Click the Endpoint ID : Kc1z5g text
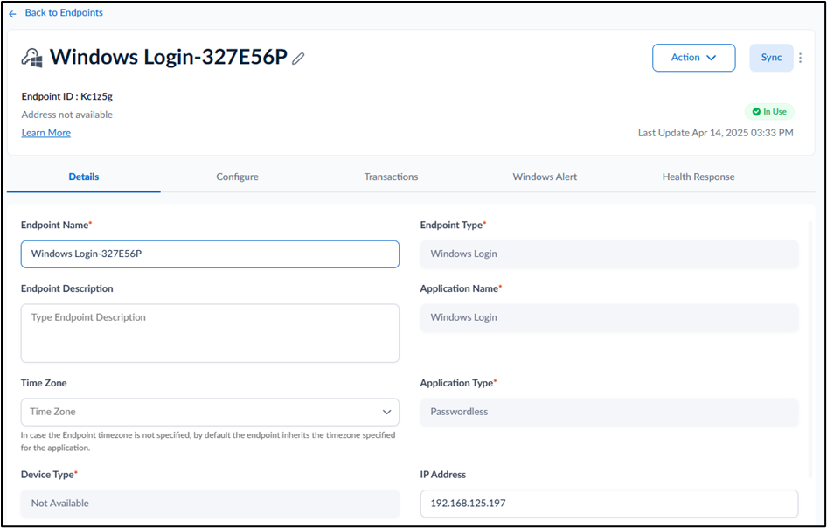Viewport: 827px width, 528px height. pyautogui.click(x=67, y=96)
